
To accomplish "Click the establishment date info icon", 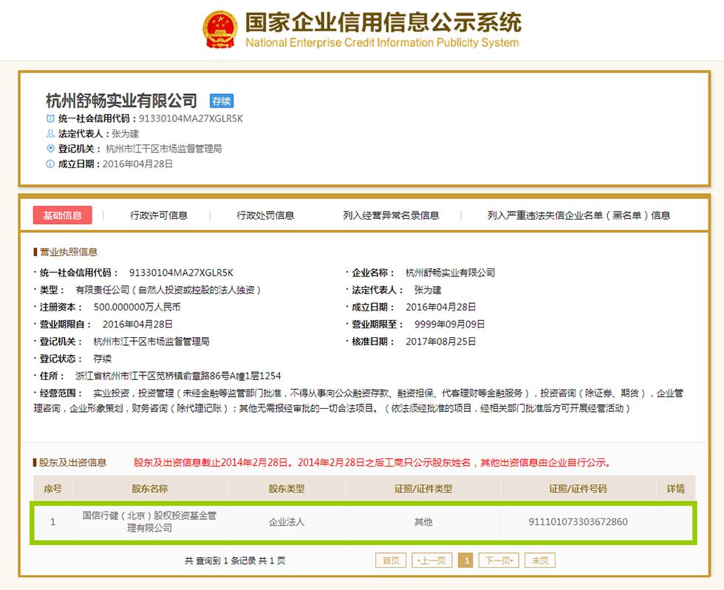I will [50, 164].
